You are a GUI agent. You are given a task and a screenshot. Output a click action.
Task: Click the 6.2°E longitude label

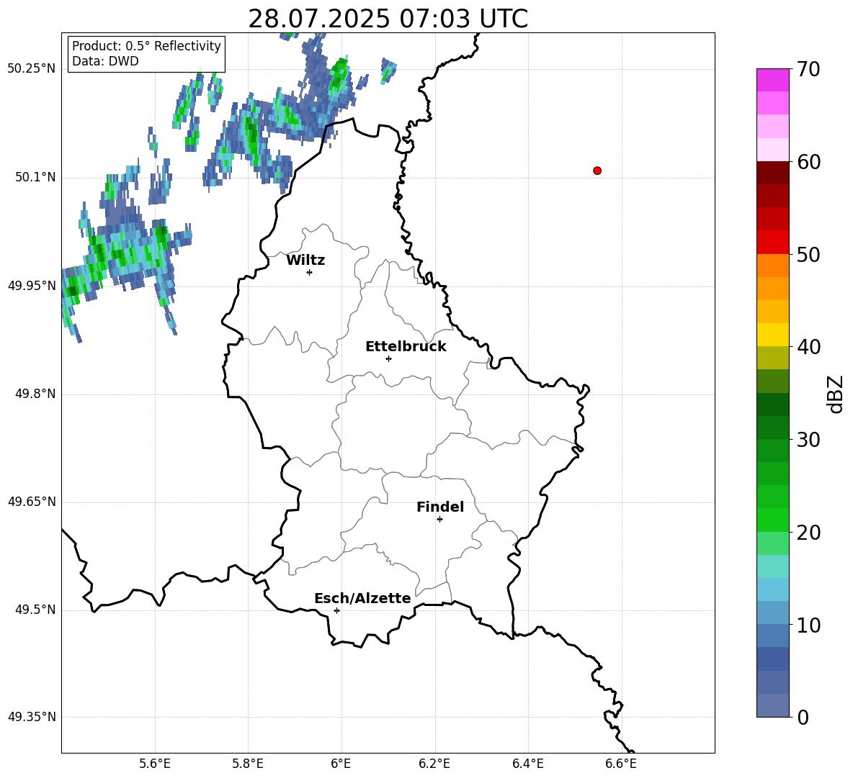click(434, 764)
